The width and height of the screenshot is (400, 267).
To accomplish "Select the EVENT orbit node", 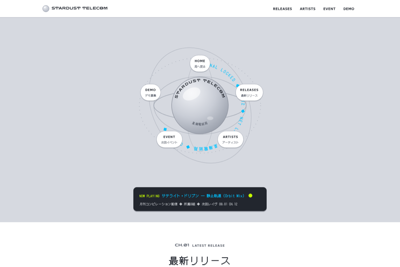I will (x=169, y=139).
